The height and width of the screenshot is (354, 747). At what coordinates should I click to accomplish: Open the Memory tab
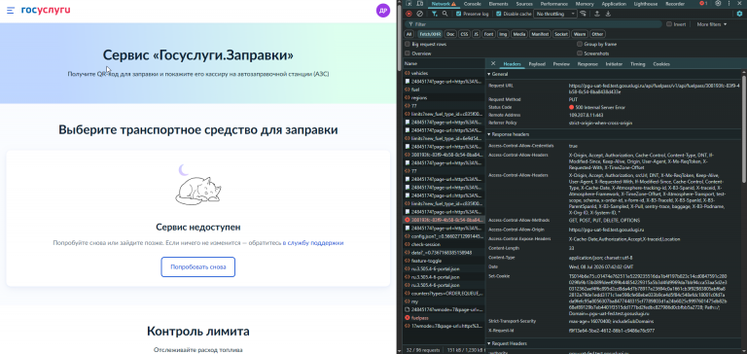pyautogui.click(x=584, y=4)
